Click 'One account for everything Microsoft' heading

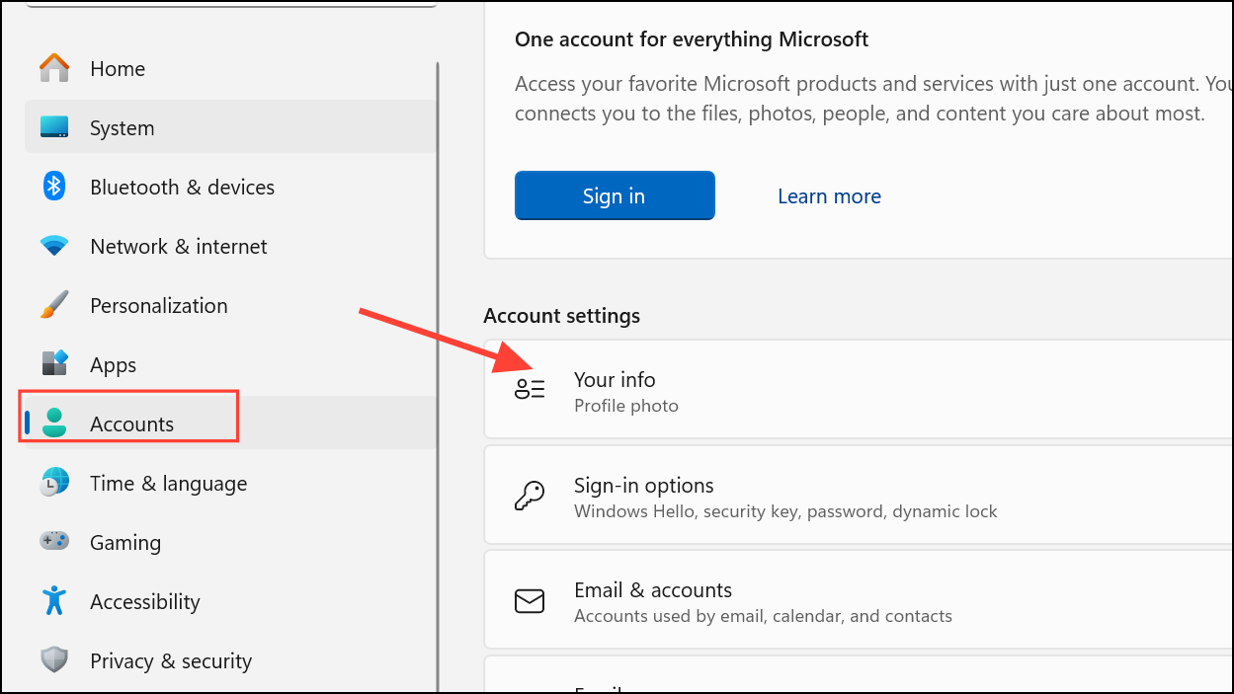(x=692, y=39)
